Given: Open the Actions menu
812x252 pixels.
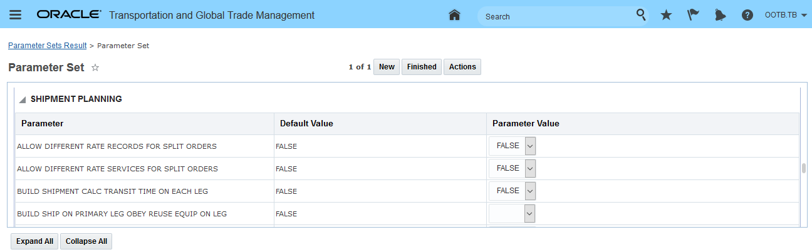Looking at the screenshot, I should click(x=462, y=67).
